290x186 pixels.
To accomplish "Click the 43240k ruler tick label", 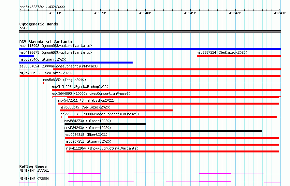I will tap(145, 13).
